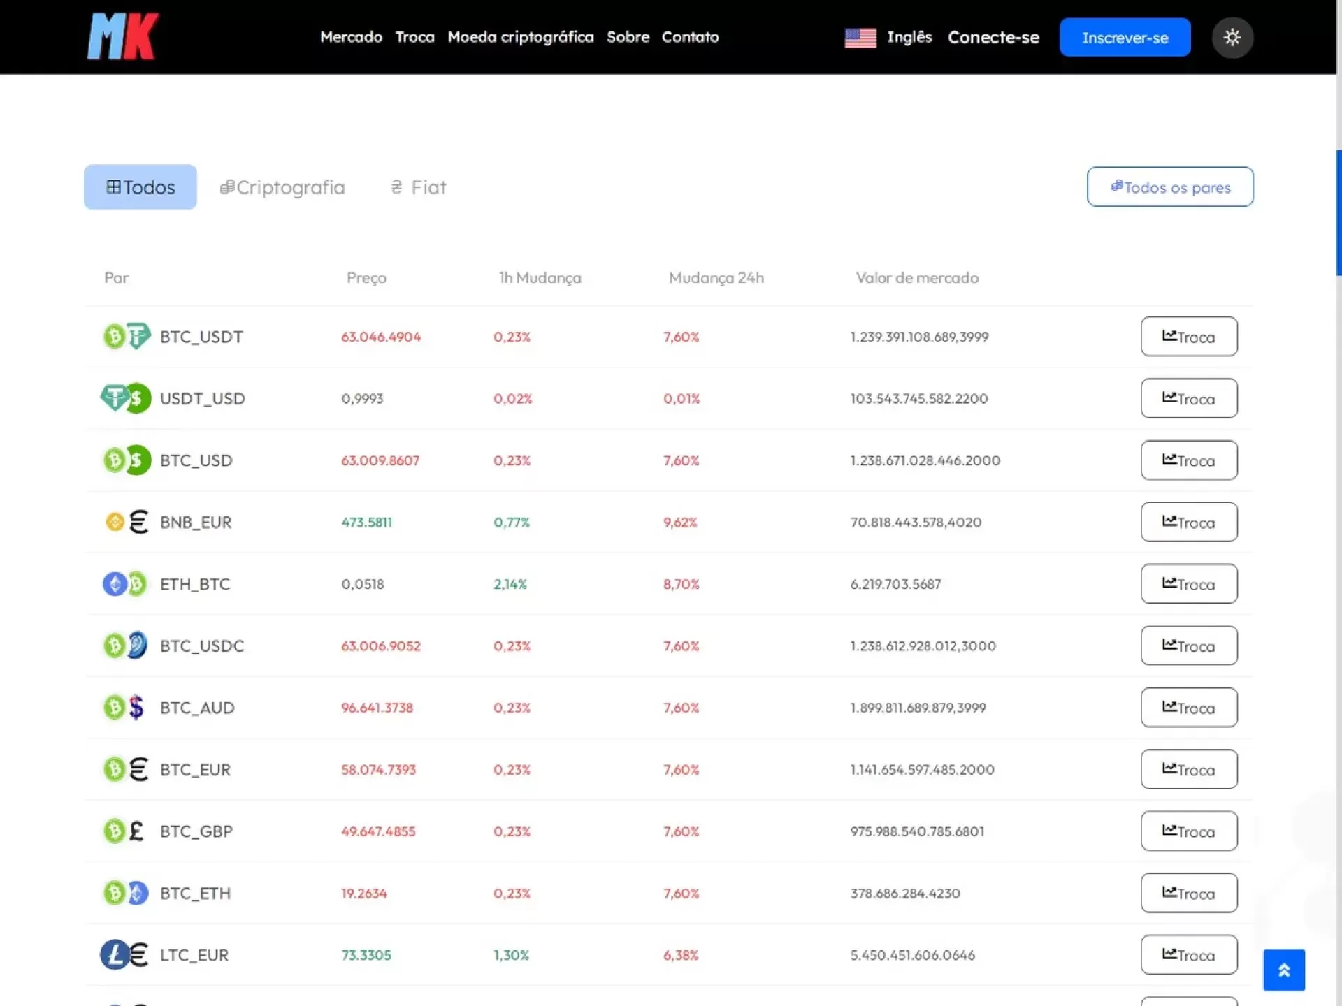Open the Mercado menu item
Viewport: 1342px width, 1006px height.
click(x=351, y=37)
